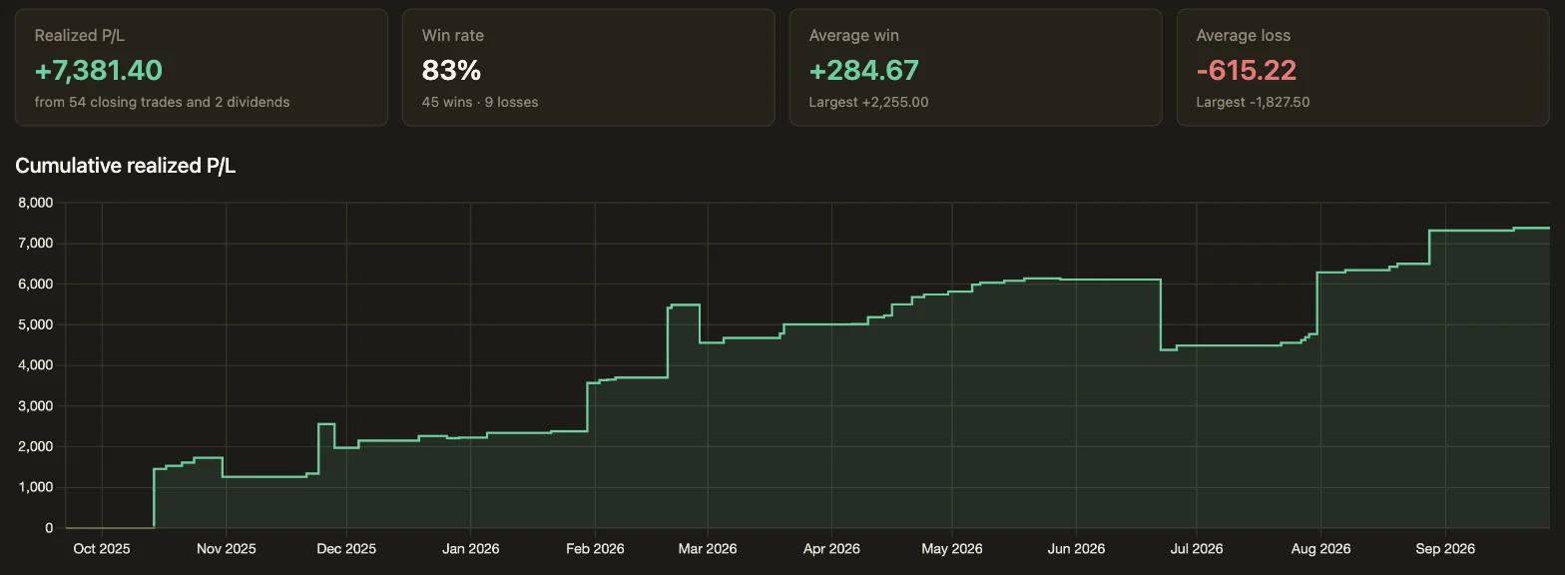
Task: Click the Jul 2026 x-axis label
Action: (1196, 548)
